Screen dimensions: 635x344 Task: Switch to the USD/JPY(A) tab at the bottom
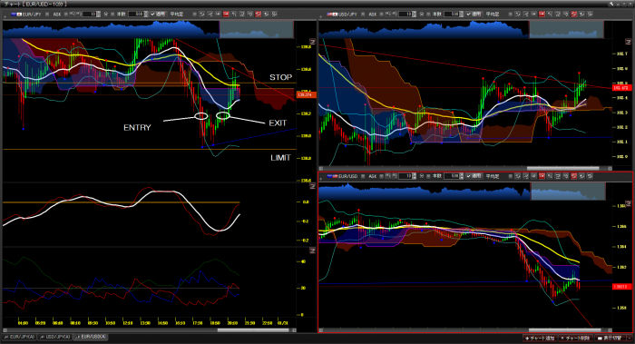click(54, 337)
